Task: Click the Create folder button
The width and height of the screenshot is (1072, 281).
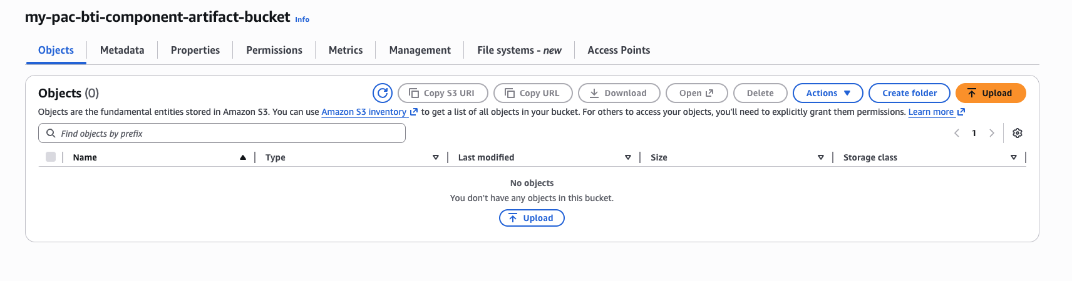Action: pyautogui.click(x=909, y=93)
